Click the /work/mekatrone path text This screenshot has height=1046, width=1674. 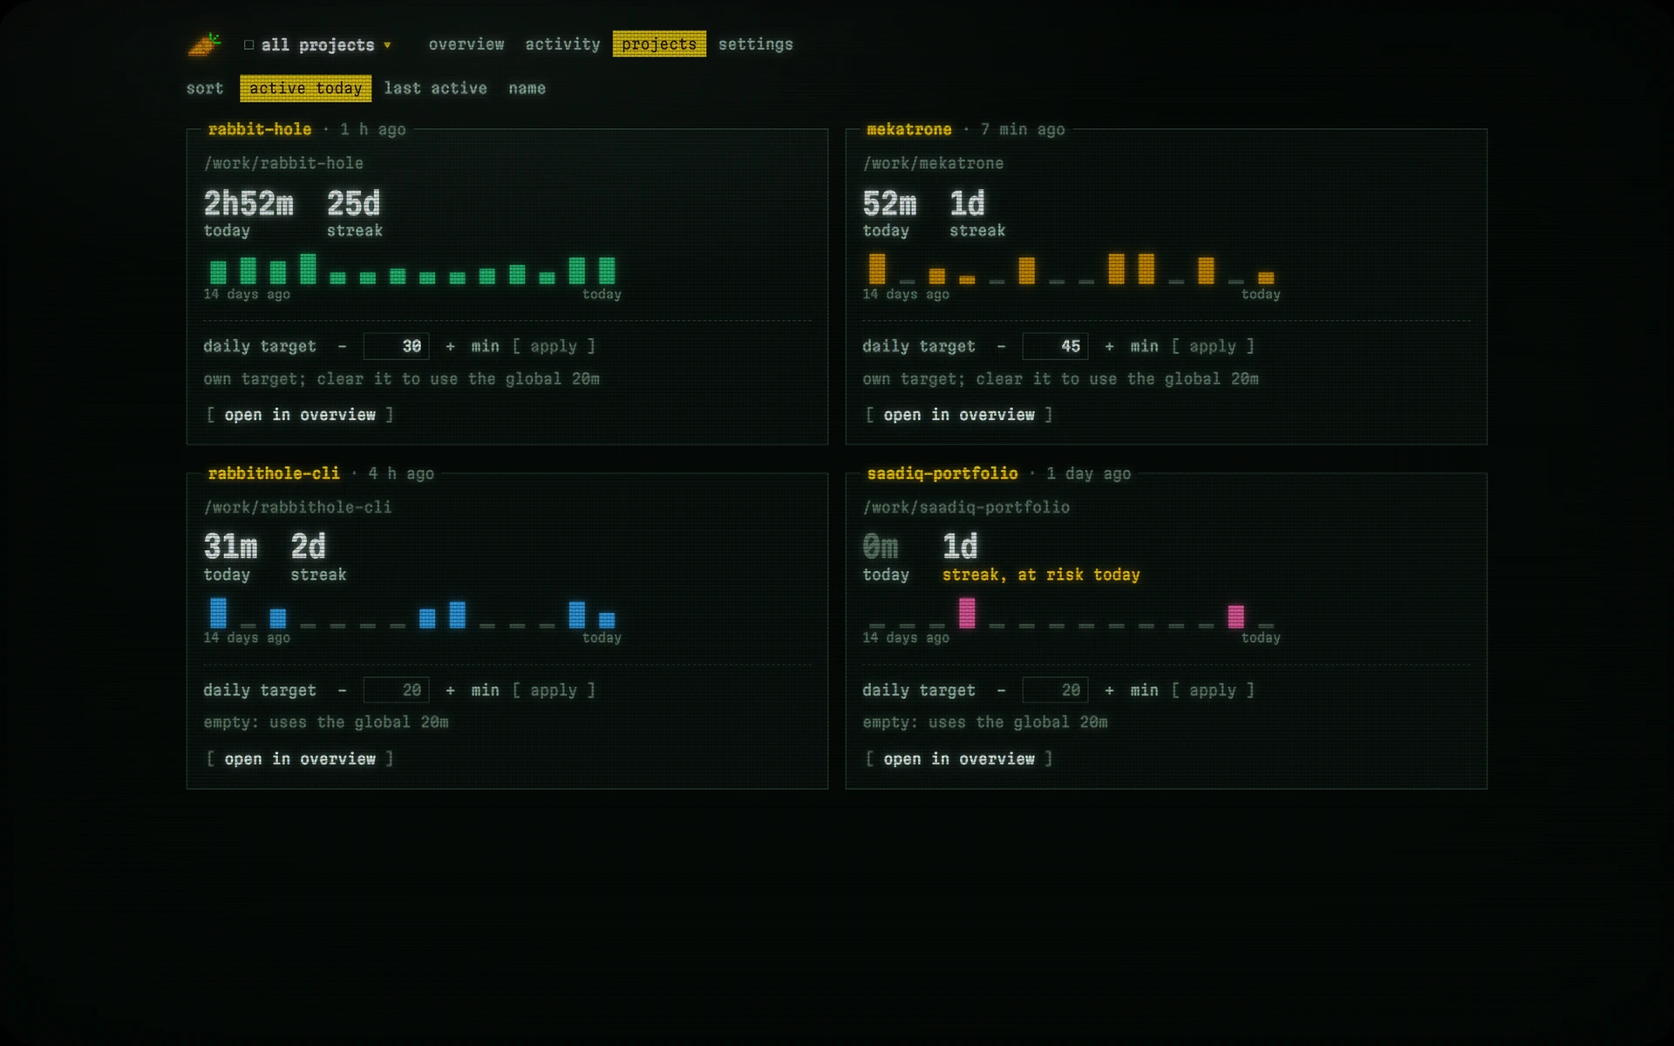click(x=933, y=163)
